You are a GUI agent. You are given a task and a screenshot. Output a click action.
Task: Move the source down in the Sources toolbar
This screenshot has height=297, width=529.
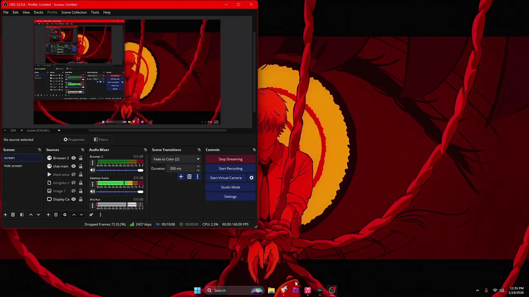(81, 214)
